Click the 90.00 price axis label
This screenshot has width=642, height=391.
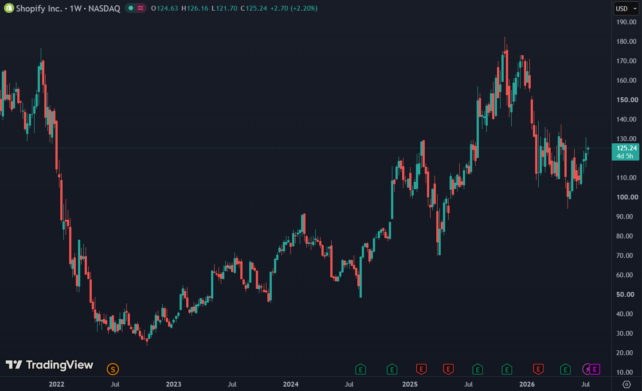pos(625,216)
